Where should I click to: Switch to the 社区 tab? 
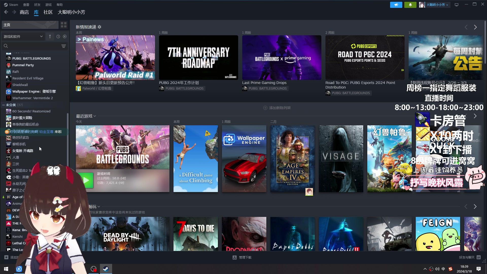(x=48, y=12)
